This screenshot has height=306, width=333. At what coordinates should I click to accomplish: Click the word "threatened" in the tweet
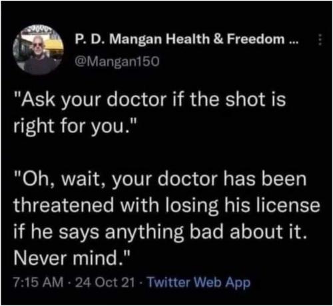click(x=64, y=205)
